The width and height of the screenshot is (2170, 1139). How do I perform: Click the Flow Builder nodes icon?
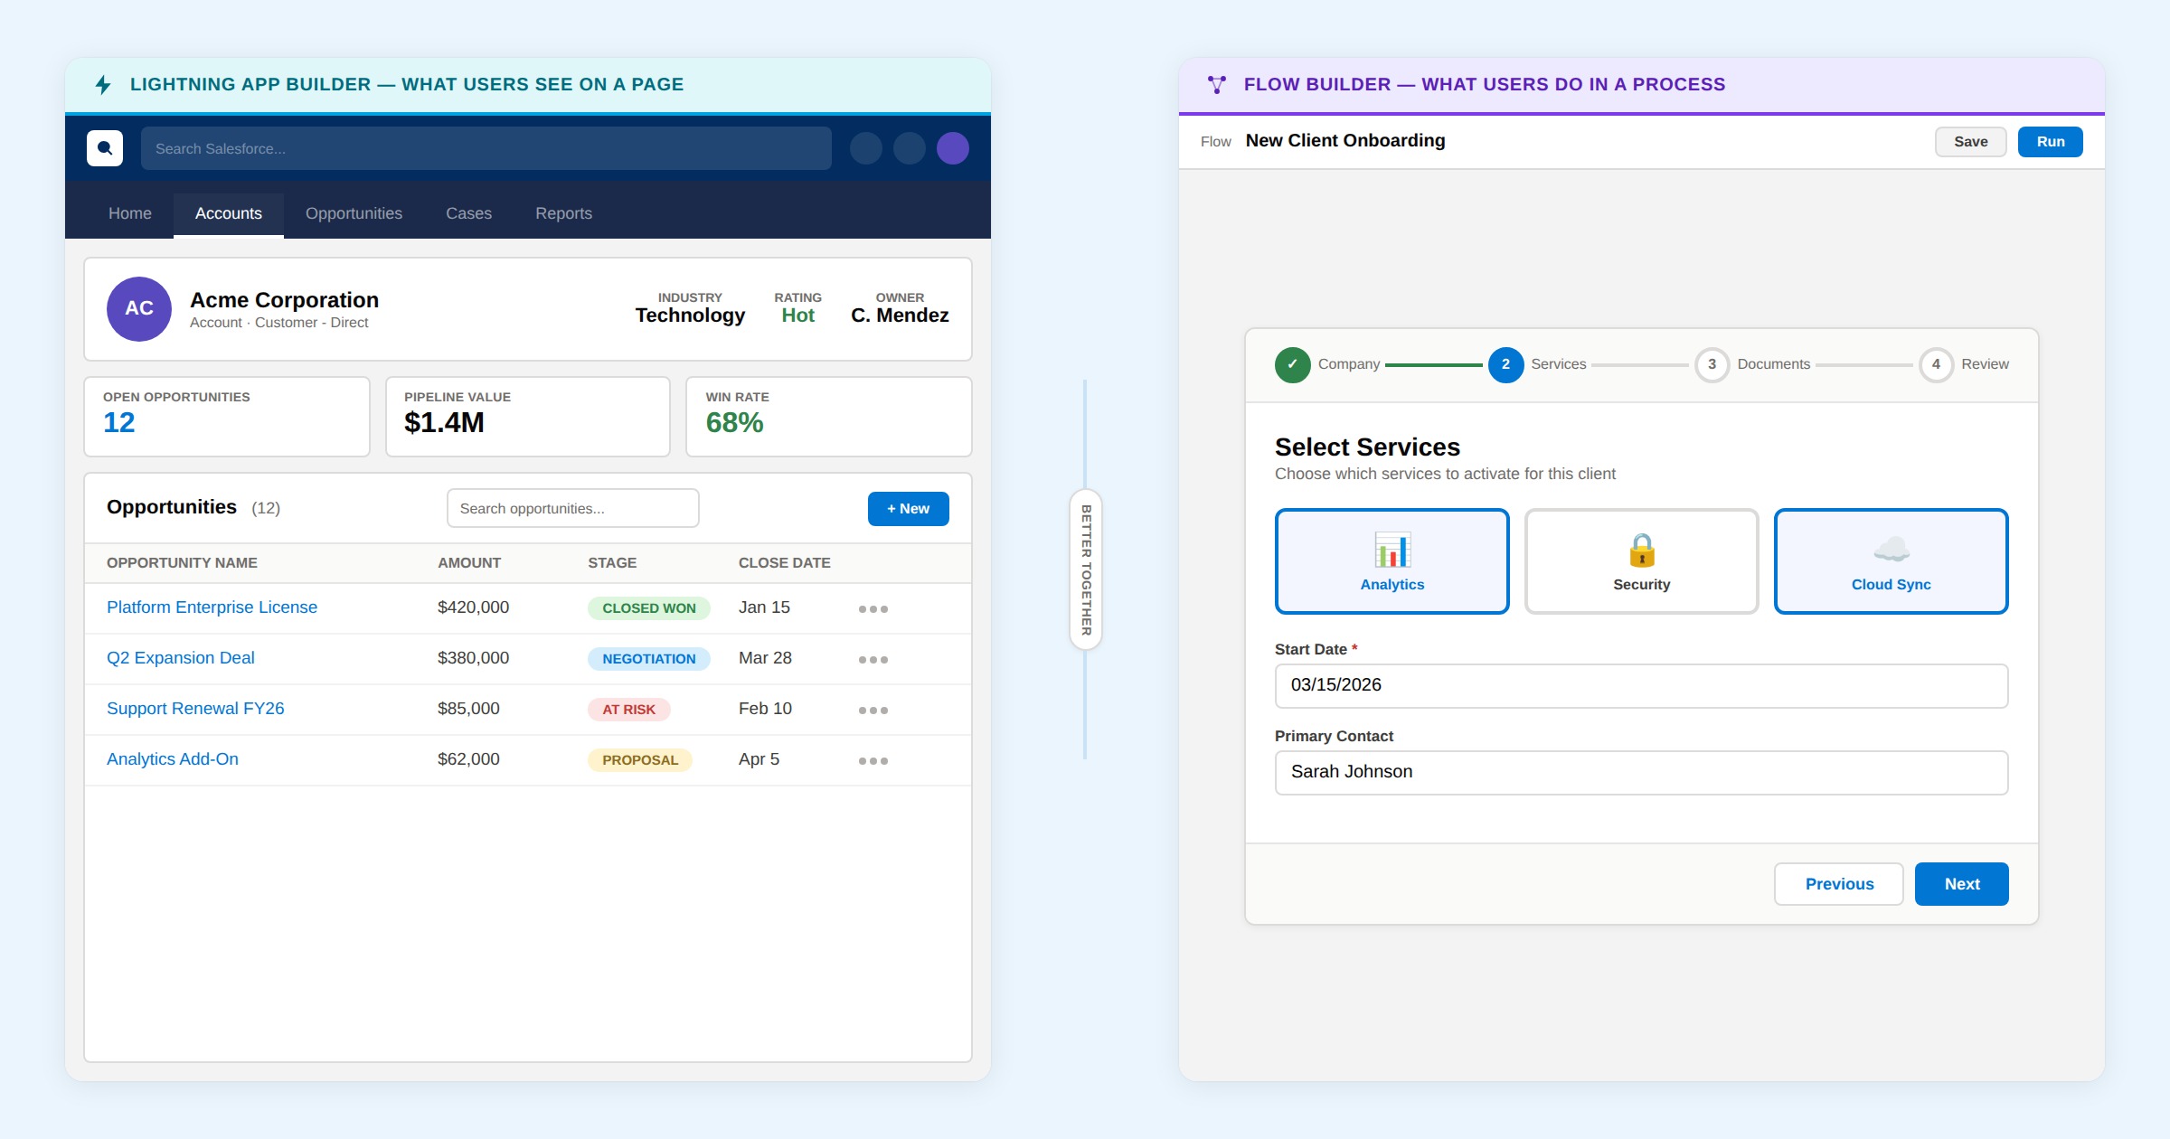(x=1217, y=85)
